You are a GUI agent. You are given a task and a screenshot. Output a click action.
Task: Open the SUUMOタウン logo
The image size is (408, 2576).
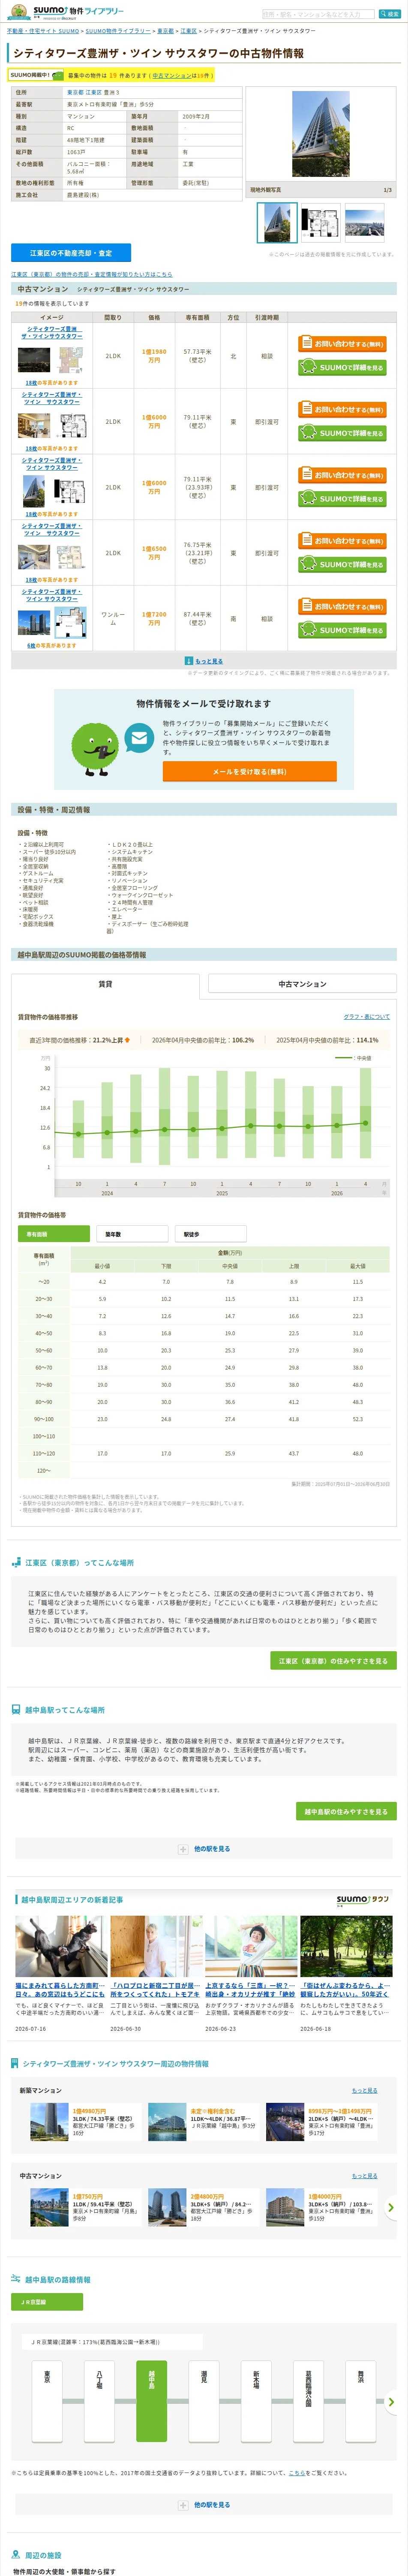pyautogui.click(x=363, y=1899)
